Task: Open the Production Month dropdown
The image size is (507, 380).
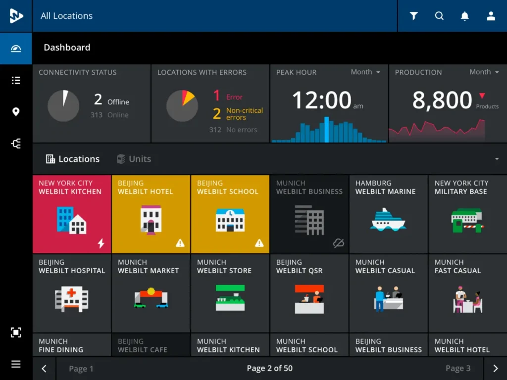Action: (484, 72)
